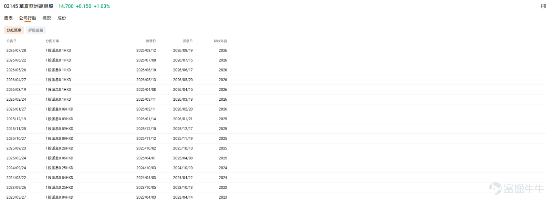Screen dimensions: 551x201
Task: Select announcement date 2024/03/22
Action: tap(16, 178)
